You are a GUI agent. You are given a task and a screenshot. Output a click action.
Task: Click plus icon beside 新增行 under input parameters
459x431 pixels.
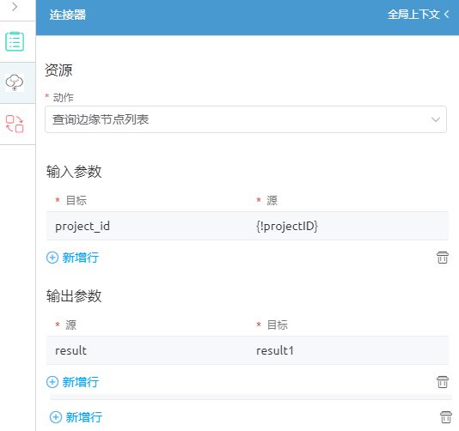(x=52, y=258)
